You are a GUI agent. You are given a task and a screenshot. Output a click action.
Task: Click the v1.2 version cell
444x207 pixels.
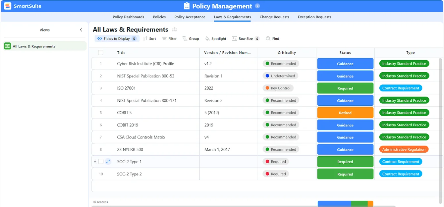229,64
